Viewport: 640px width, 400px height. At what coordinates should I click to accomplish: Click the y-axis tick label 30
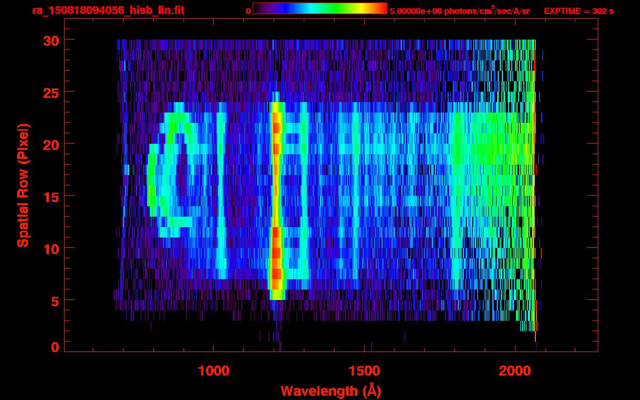(51, 40)
